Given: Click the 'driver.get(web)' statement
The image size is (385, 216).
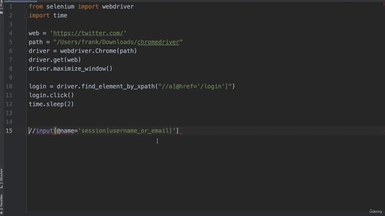Looking at the screenshot, I should click(x=55, y=60).
